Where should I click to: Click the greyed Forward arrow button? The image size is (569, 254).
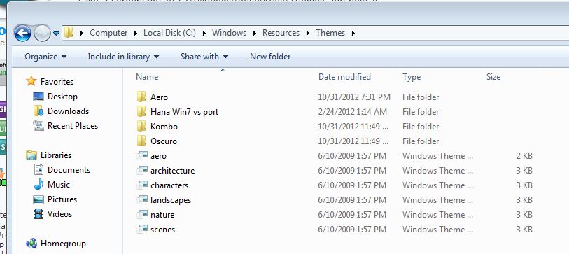tap(42, 34)
